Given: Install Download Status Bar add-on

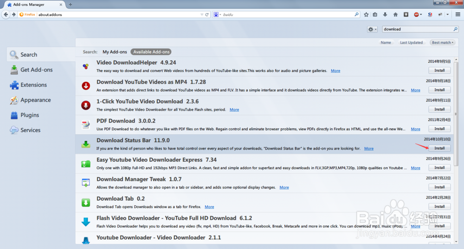Looking at the screenshot, I should (439, 148).
